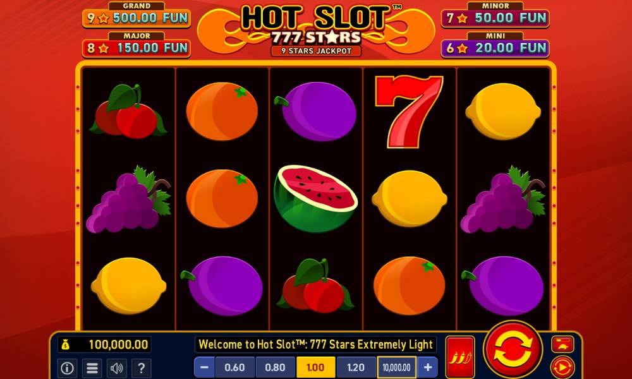
Task: Spin the reels with the big red button
Action: pyautogui.click(x=513, y=349)
